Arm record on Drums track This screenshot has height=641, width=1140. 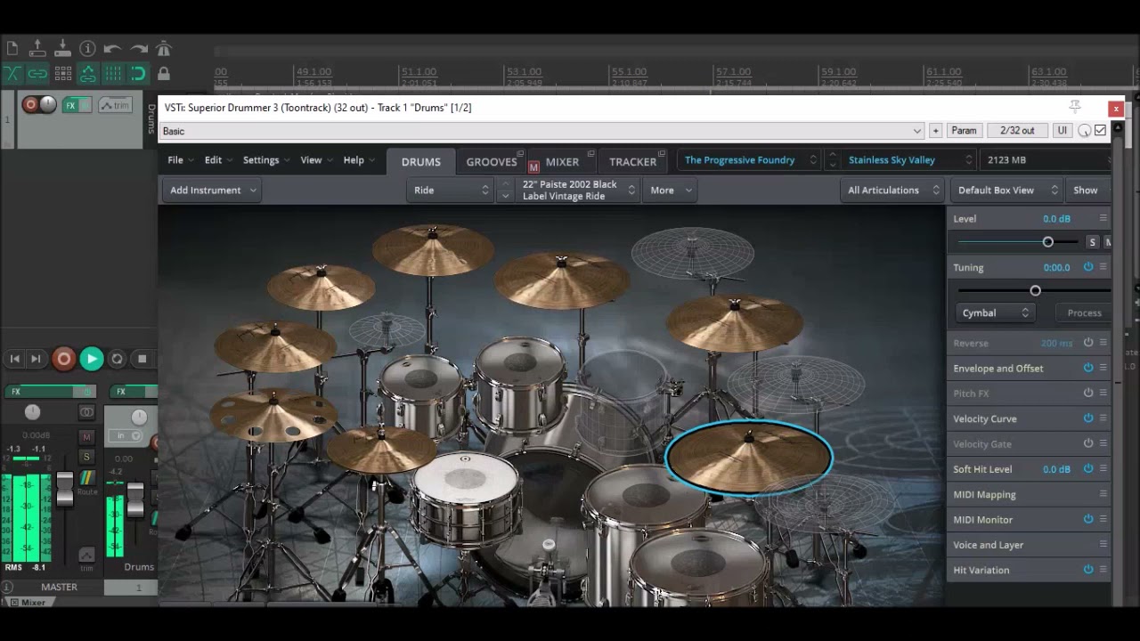29,105
